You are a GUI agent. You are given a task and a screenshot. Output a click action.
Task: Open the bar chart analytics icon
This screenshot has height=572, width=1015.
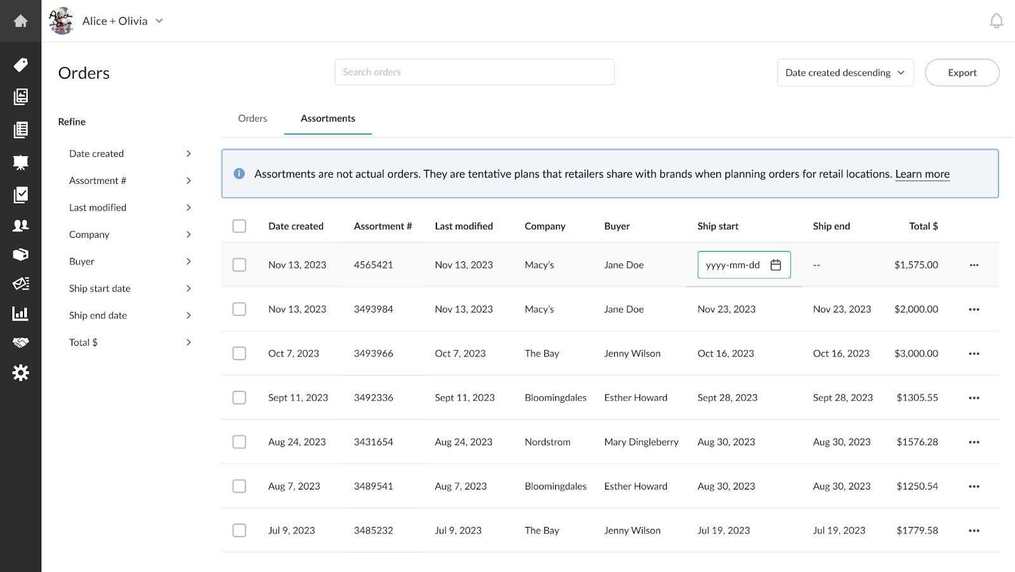click(20, 313)
